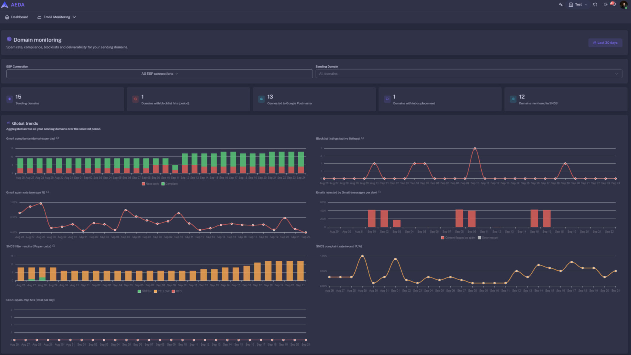Click the "12 Domains monitored in SNDS" text
631x355 pixels.
coord(538,99)
